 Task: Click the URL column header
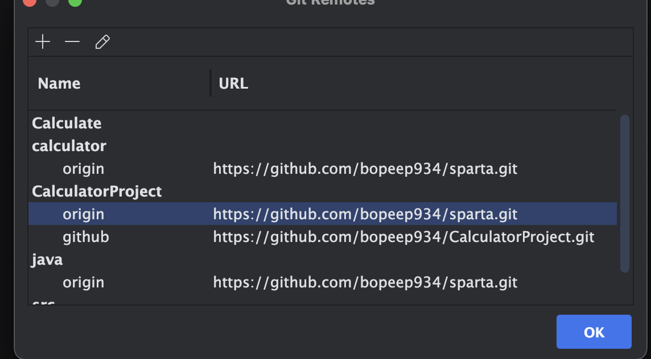[x=233, y=84]
